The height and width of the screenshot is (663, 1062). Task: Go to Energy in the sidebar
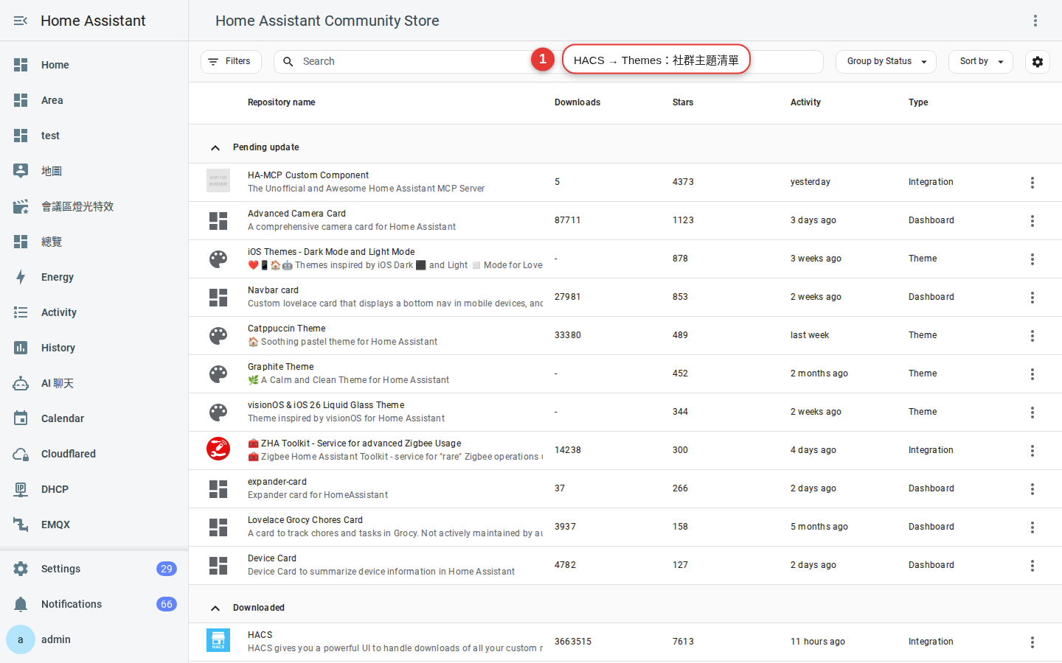pos(94,277)
